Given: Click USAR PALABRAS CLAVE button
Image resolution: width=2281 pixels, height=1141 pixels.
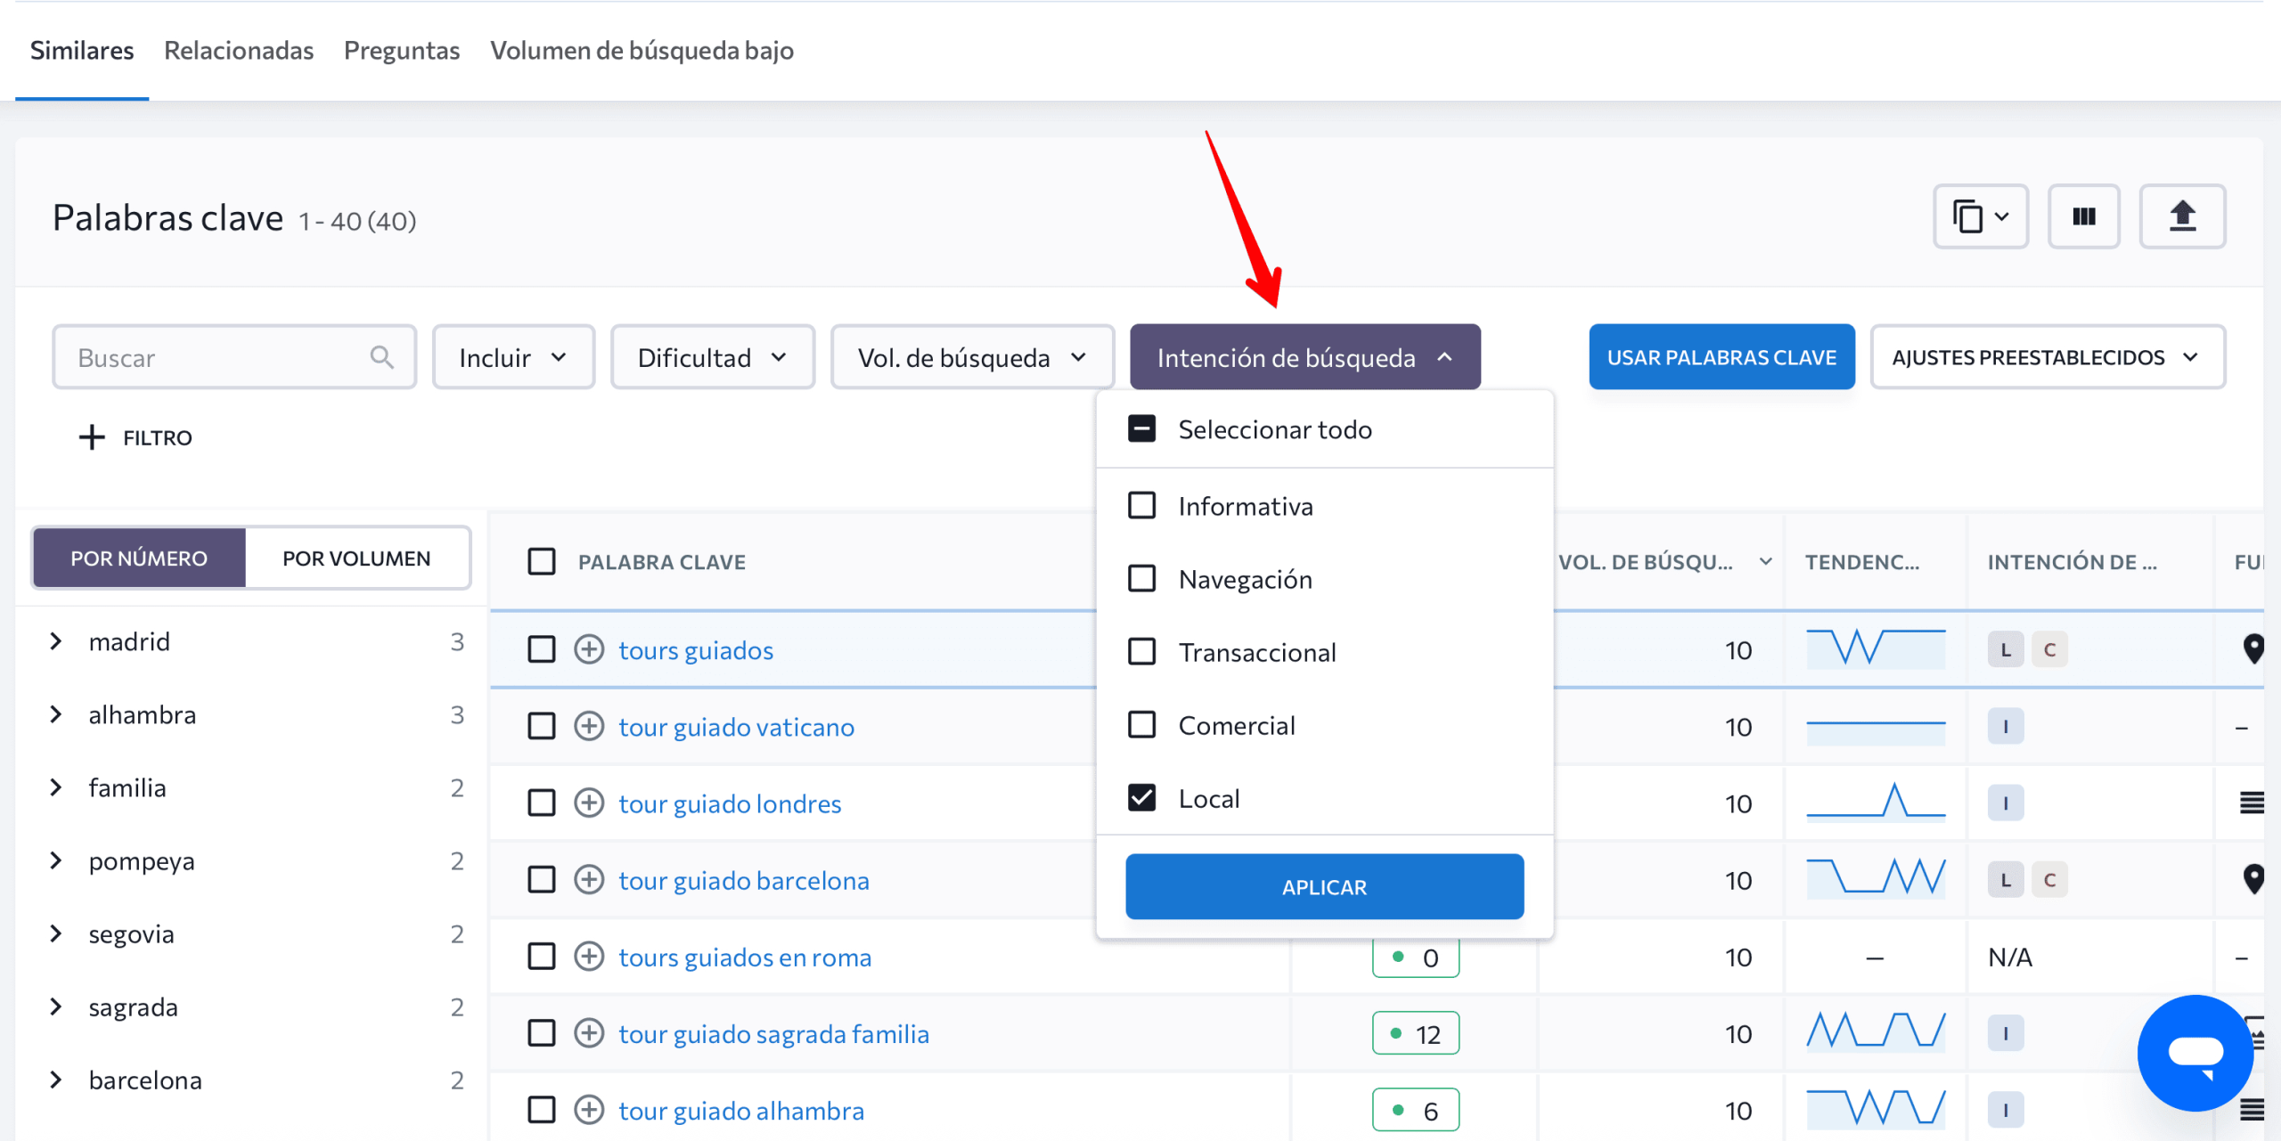Looking at the screenshot, I should 1721,357.
